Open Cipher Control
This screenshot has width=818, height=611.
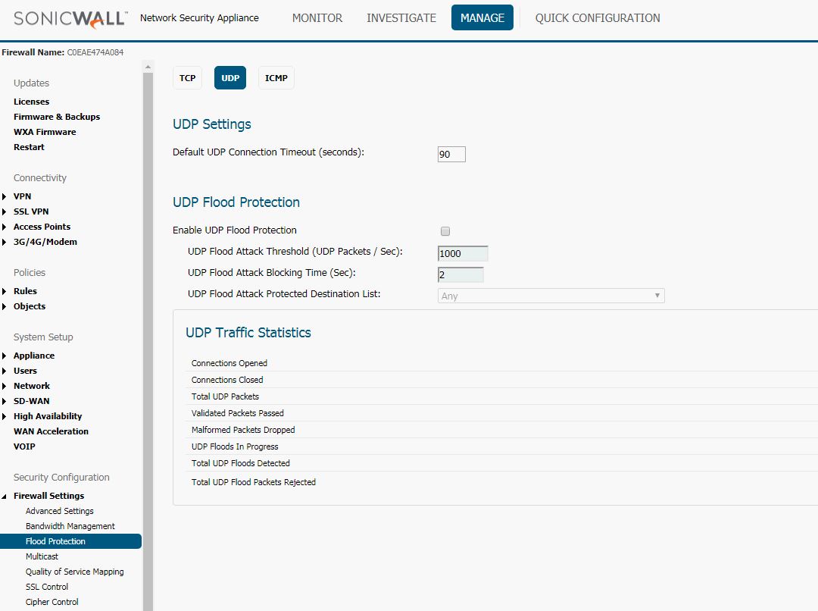tap(52, 602)
